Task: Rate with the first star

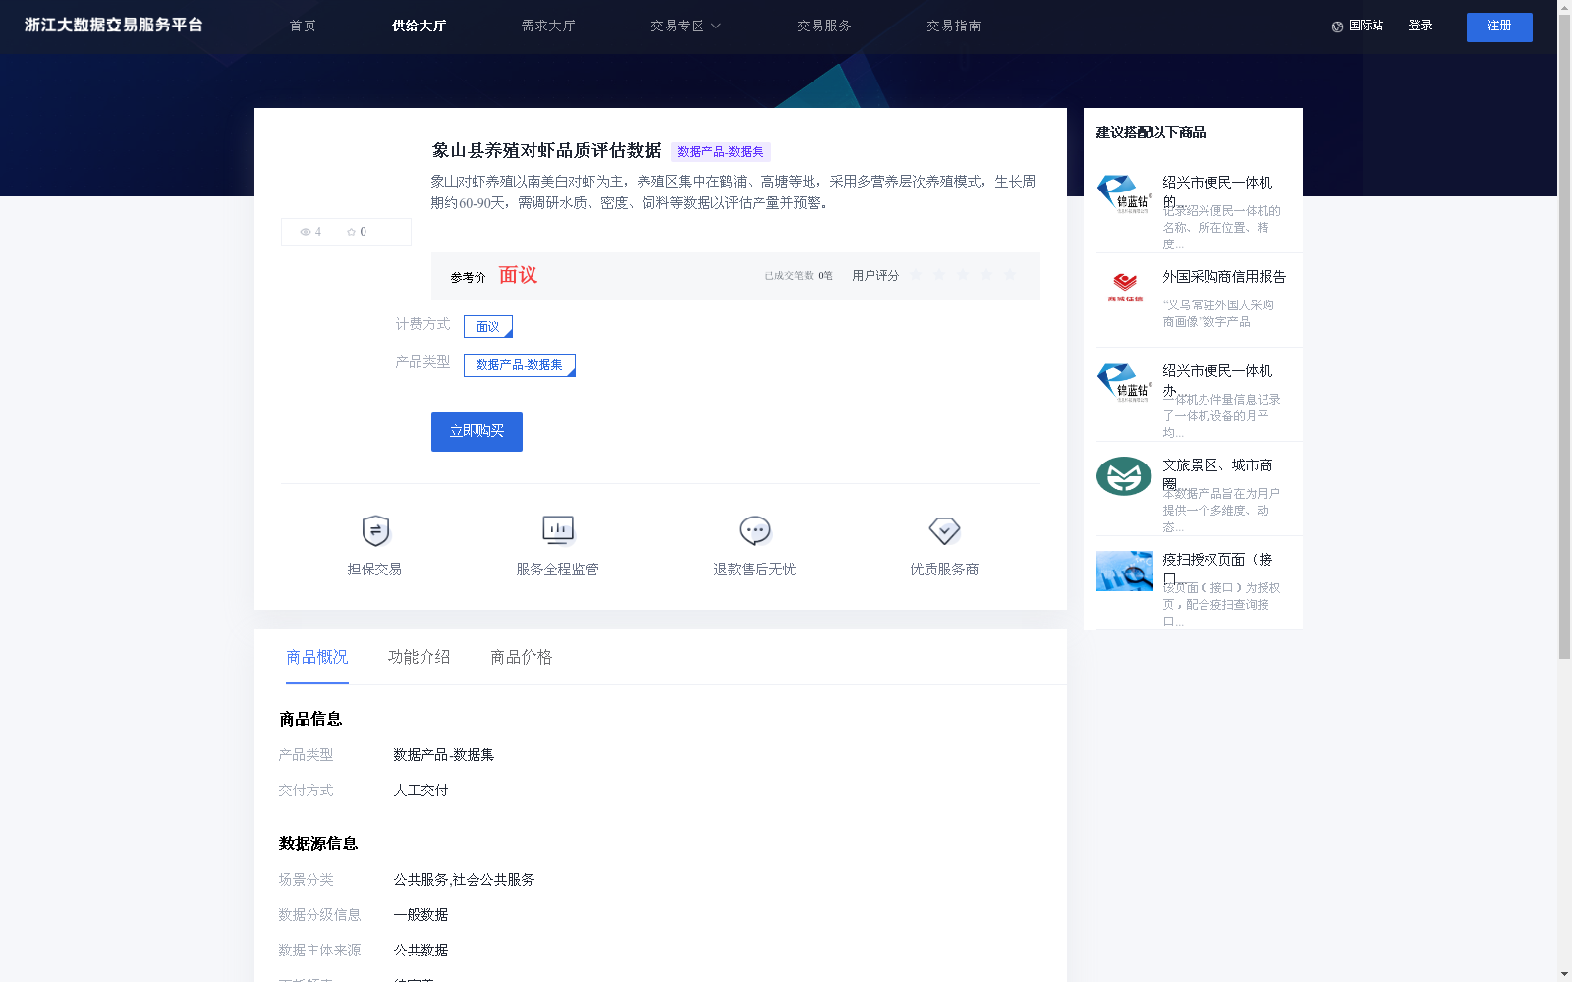Action: (916, 275)
